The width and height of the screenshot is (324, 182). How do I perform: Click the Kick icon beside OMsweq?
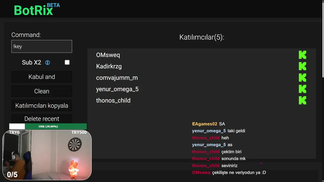302,55
